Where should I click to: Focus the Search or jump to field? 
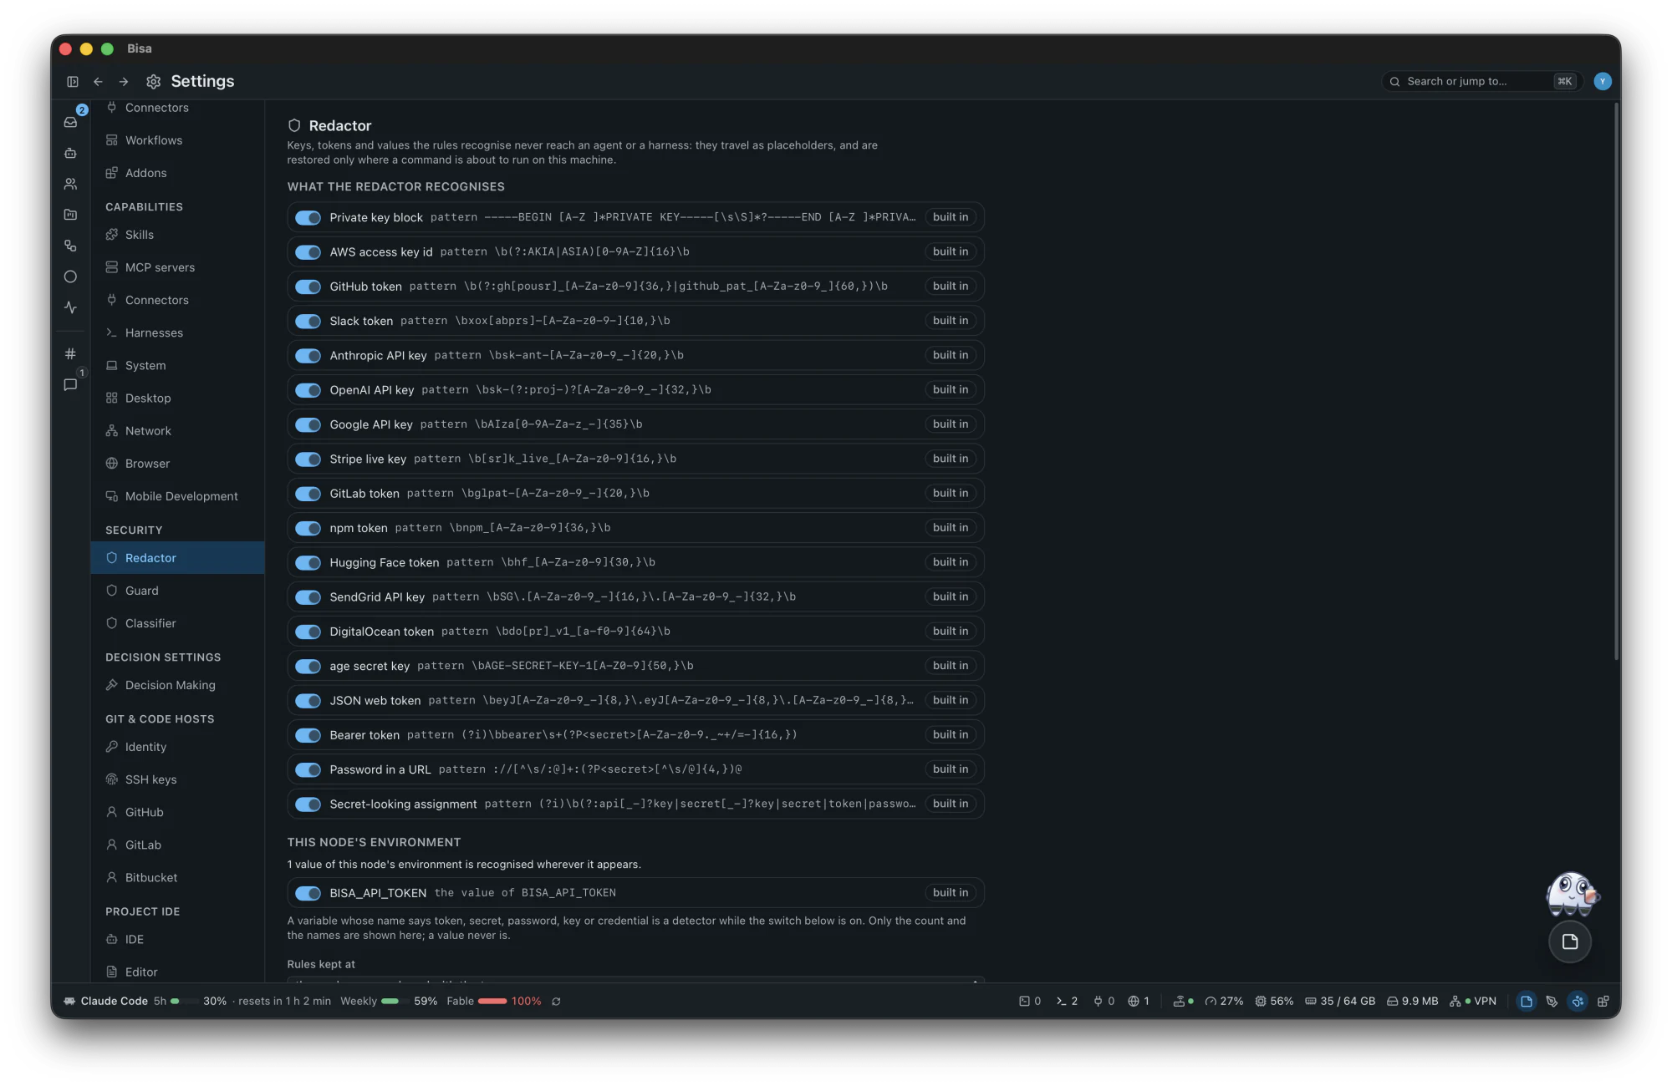coord(1481,82)
